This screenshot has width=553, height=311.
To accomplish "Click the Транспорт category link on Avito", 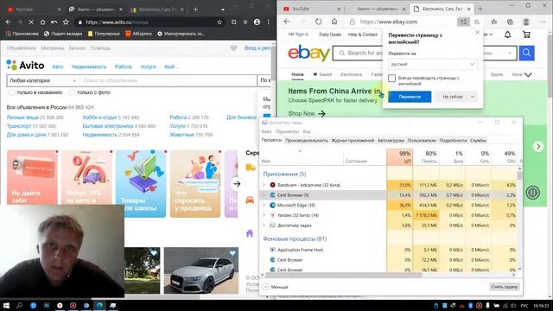I will 19,126.
